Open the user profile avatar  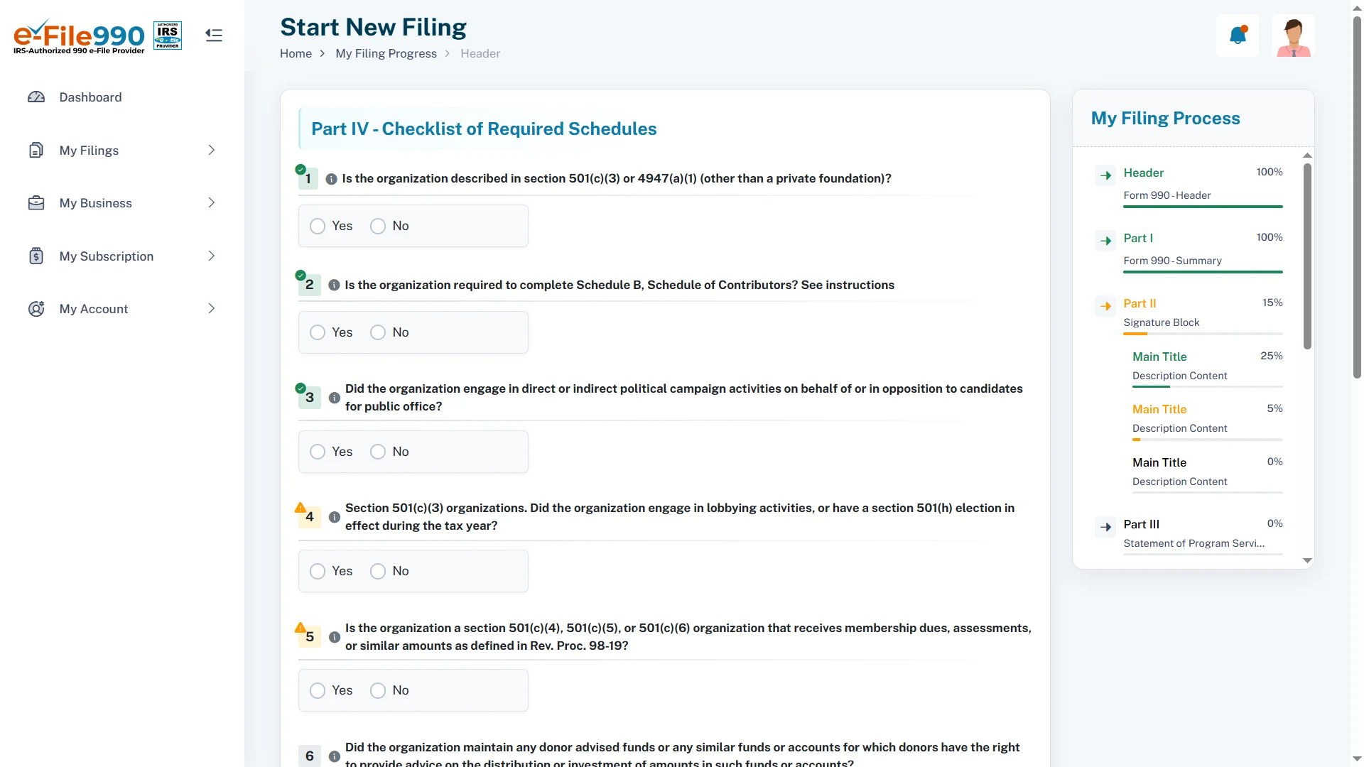(x=1293, y=36)
